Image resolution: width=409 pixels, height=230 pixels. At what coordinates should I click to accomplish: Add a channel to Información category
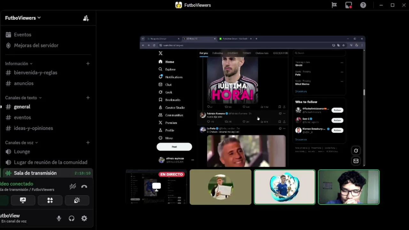click(x=88, y=64)
